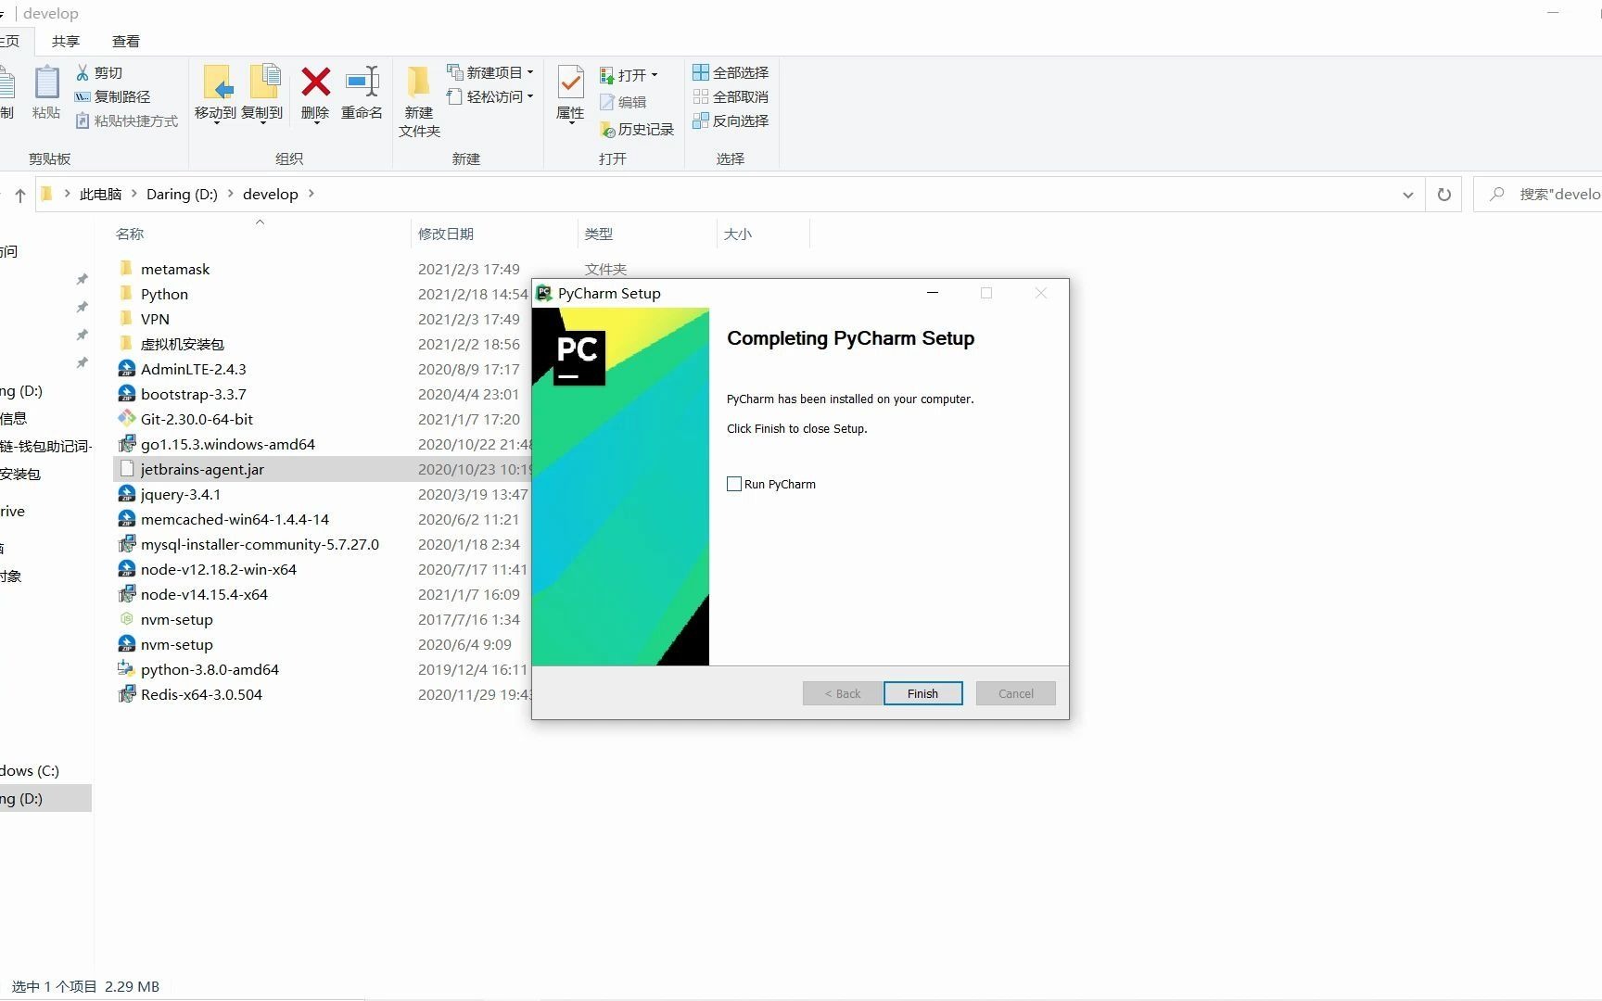The height and width of the screenshot is (1001, 1602).
Task: Select jquery-3.4.1 file
Action: [181, 494]
